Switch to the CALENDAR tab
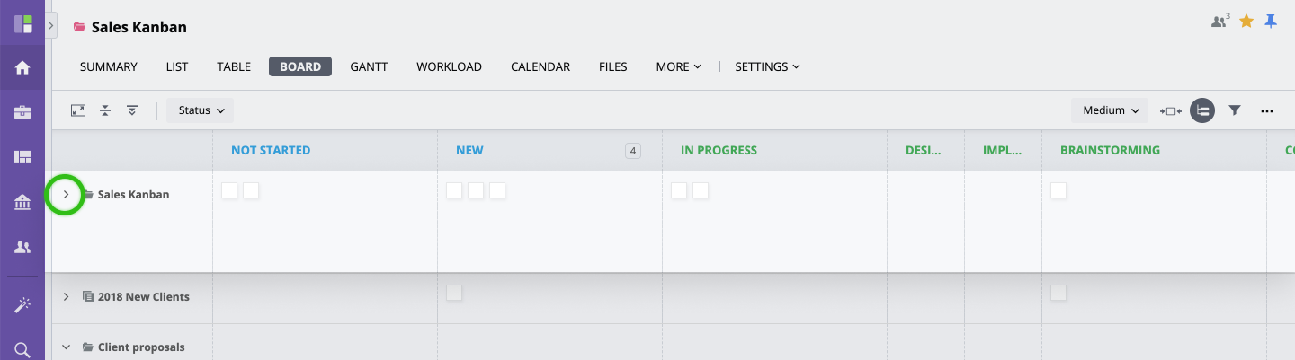The height and width of the screenshot is (360, 1295). click(540, 66)
